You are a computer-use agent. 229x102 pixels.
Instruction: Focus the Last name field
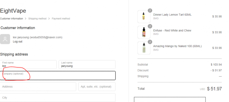click(87, 65)
